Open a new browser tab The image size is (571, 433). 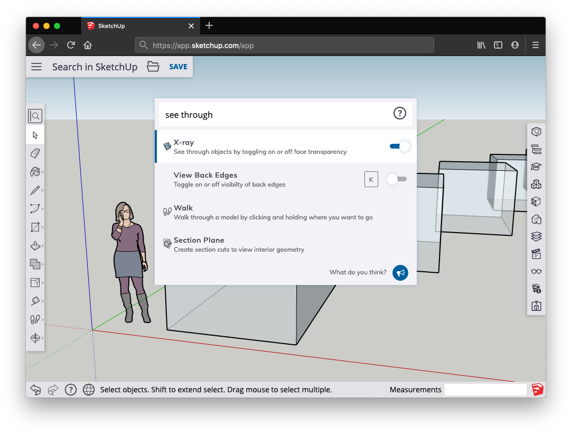click(x=209, y=25)
